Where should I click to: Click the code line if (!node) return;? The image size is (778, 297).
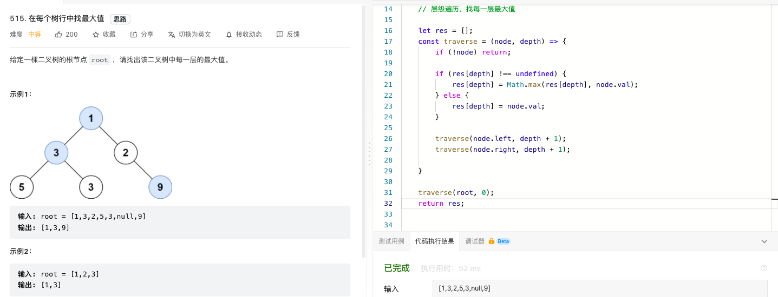click(473, 52)
